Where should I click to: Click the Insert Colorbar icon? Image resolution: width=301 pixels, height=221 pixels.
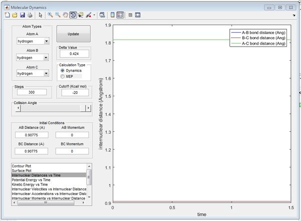tap(113, 15)
